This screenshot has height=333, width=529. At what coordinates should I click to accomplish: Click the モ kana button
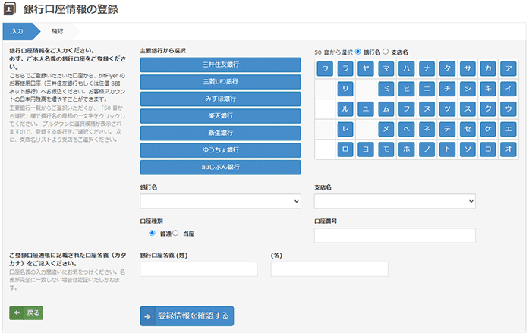(x=386, y=149)
